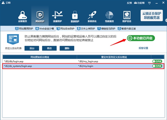The width and height of the screenshot is (167, 120).
Task: Open the 云锁首页 home icon
Action: pyautogui.click(x=23, y=16)
